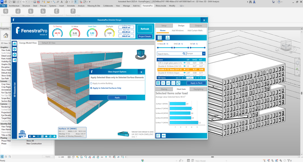The width and height of the screenshot is (303, 162).
Task: Switch to the Outputs tab
Action: click(198, 25)
